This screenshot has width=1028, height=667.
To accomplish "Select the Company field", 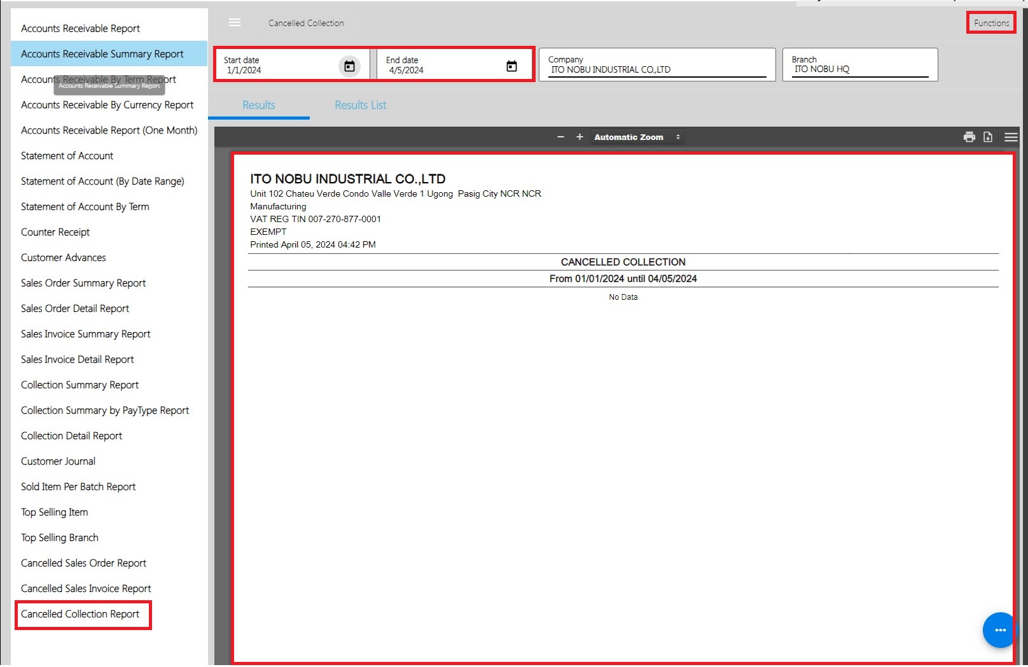I will [x=657, y=65].
